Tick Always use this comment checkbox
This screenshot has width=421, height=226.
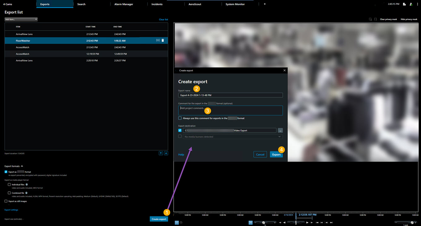(180, 118)
